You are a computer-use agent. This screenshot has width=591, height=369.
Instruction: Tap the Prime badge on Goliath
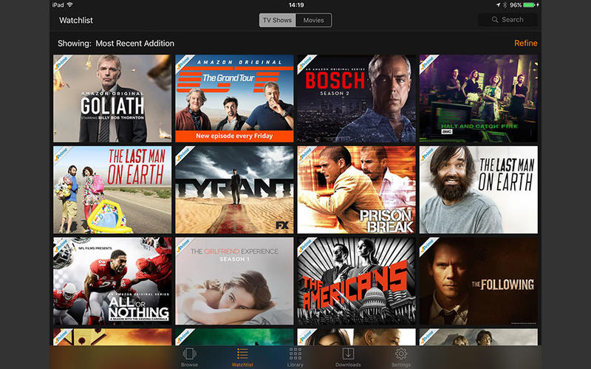click(x=62, y=63)
